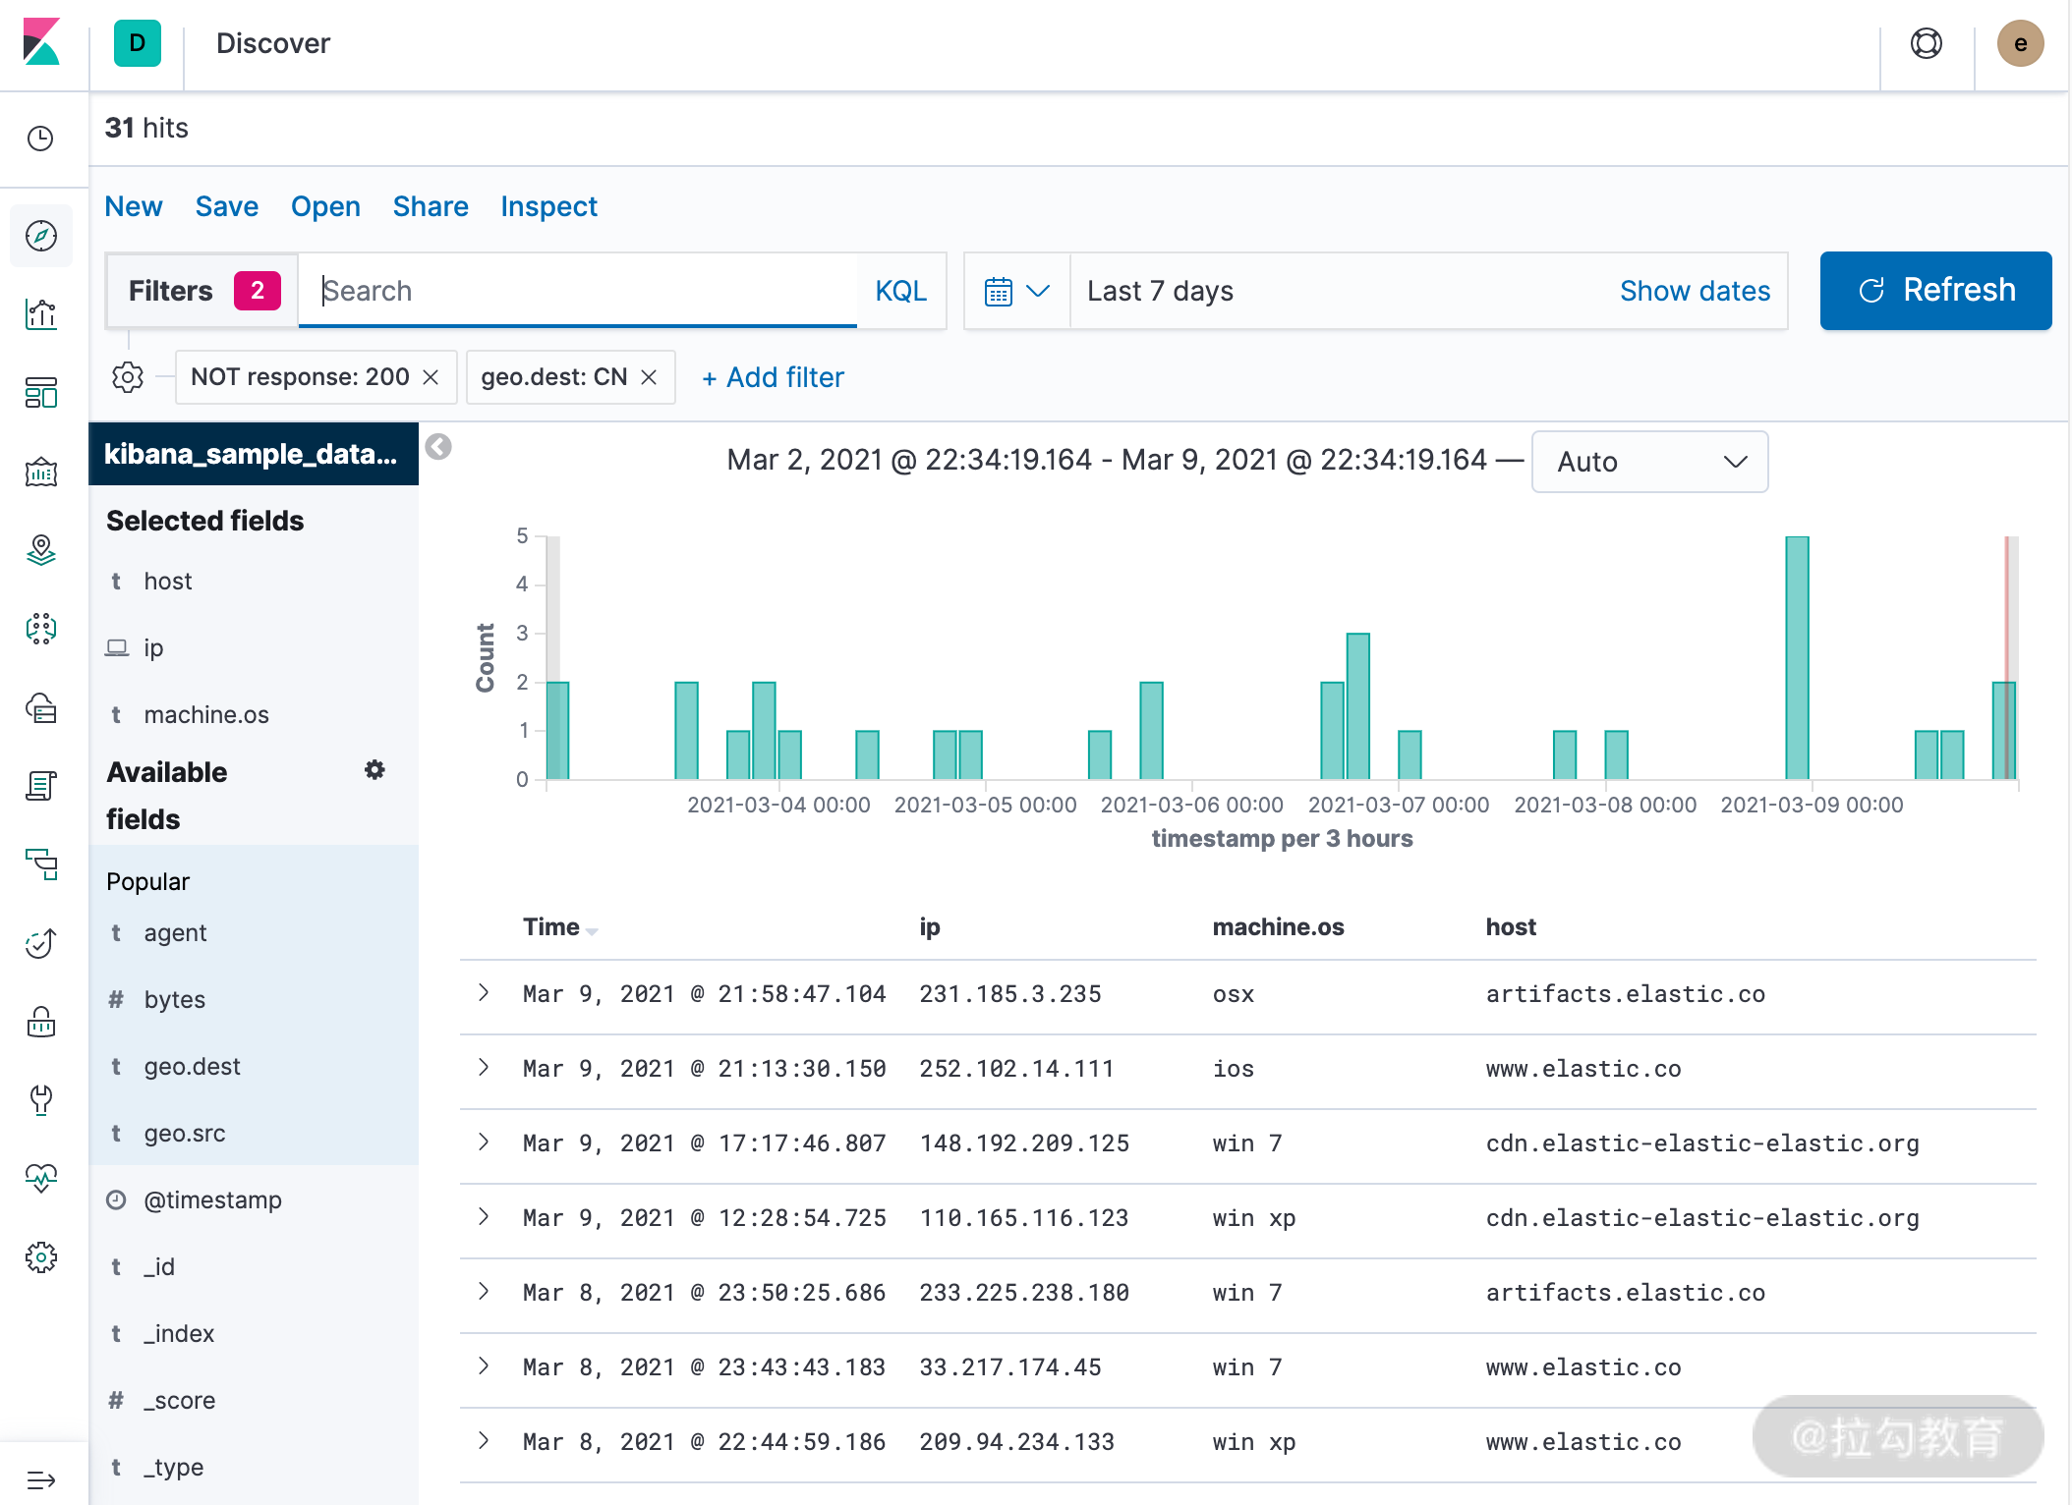Collapse the fields sidebar arrow
2072x1505 pixels.
(438, 447)
